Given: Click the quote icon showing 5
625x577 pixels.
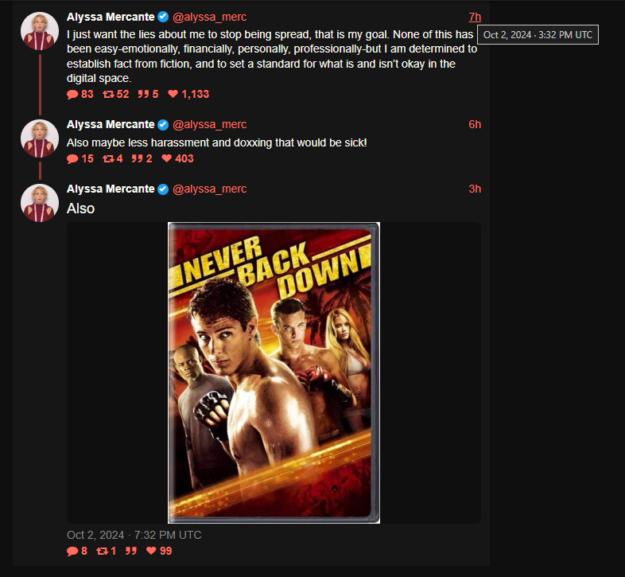Looking at the screenshot, I should coord(143,95).
